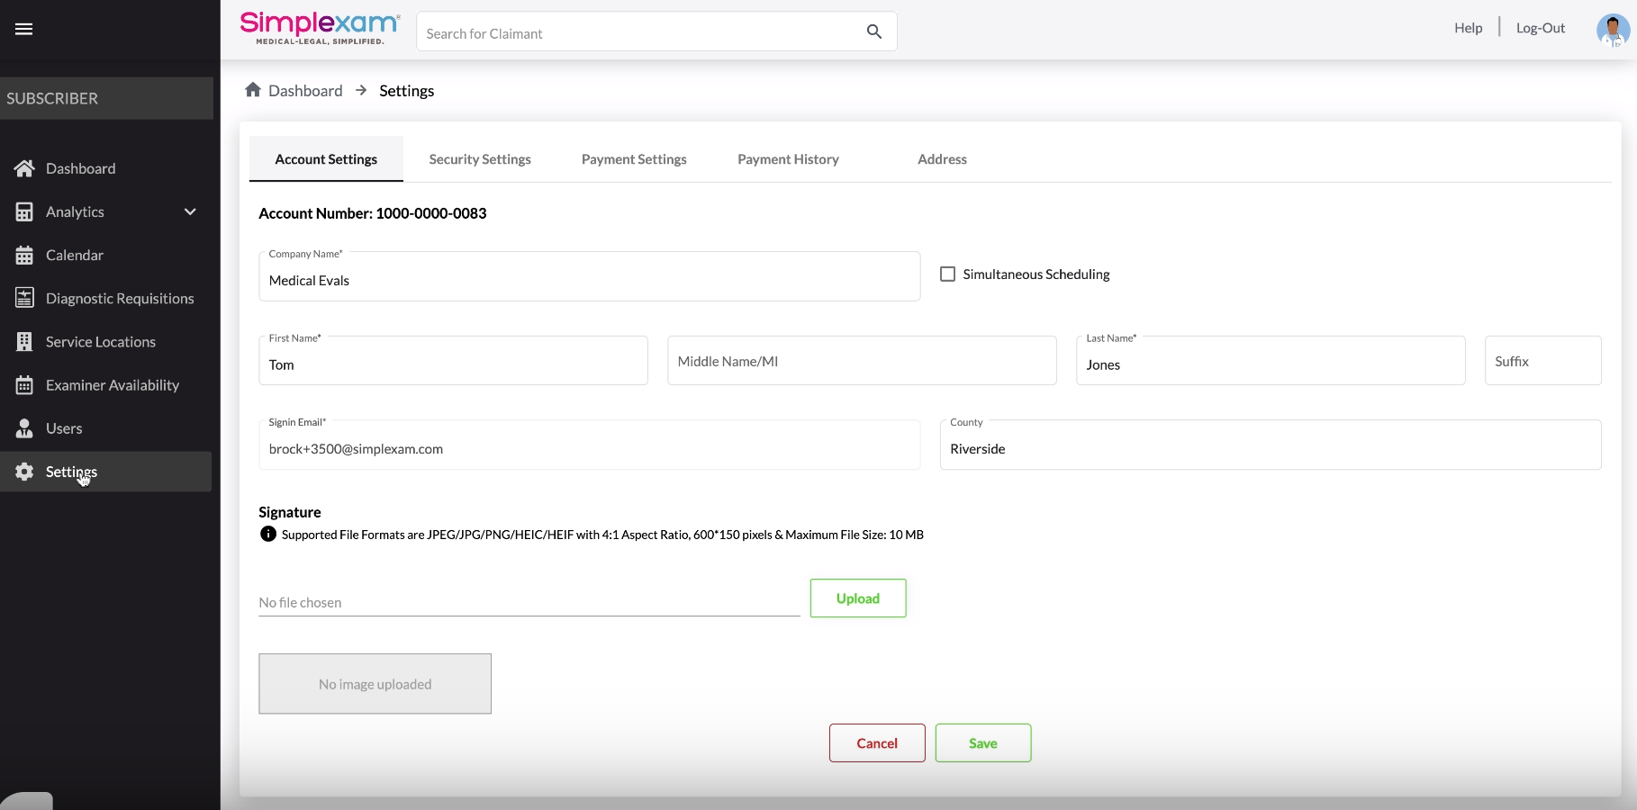This screenshot has width=1637, height=810.
Task: Click the Middle Name/MI field
Action: click(862, 361)
